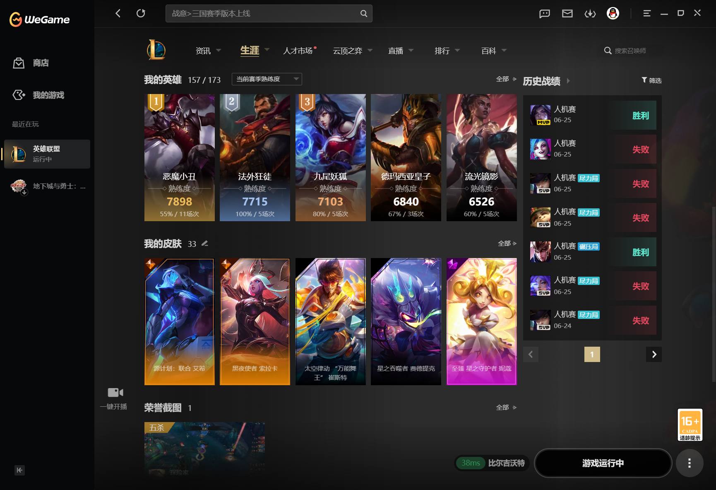Viewport: 716px width, 490px height.
Task: Expand the 直播 menu arrow
Action: 411,50
